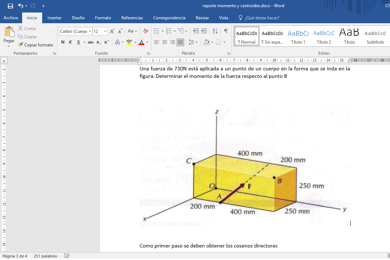Sort paragraphs with the A-Z icon
The image size is (390, 260).
coord(215,31)
